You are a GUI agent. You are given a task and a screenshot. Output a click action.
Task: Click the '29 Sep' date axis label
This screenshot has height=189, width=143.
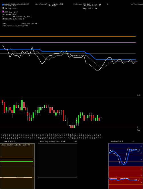pos(2,136)
